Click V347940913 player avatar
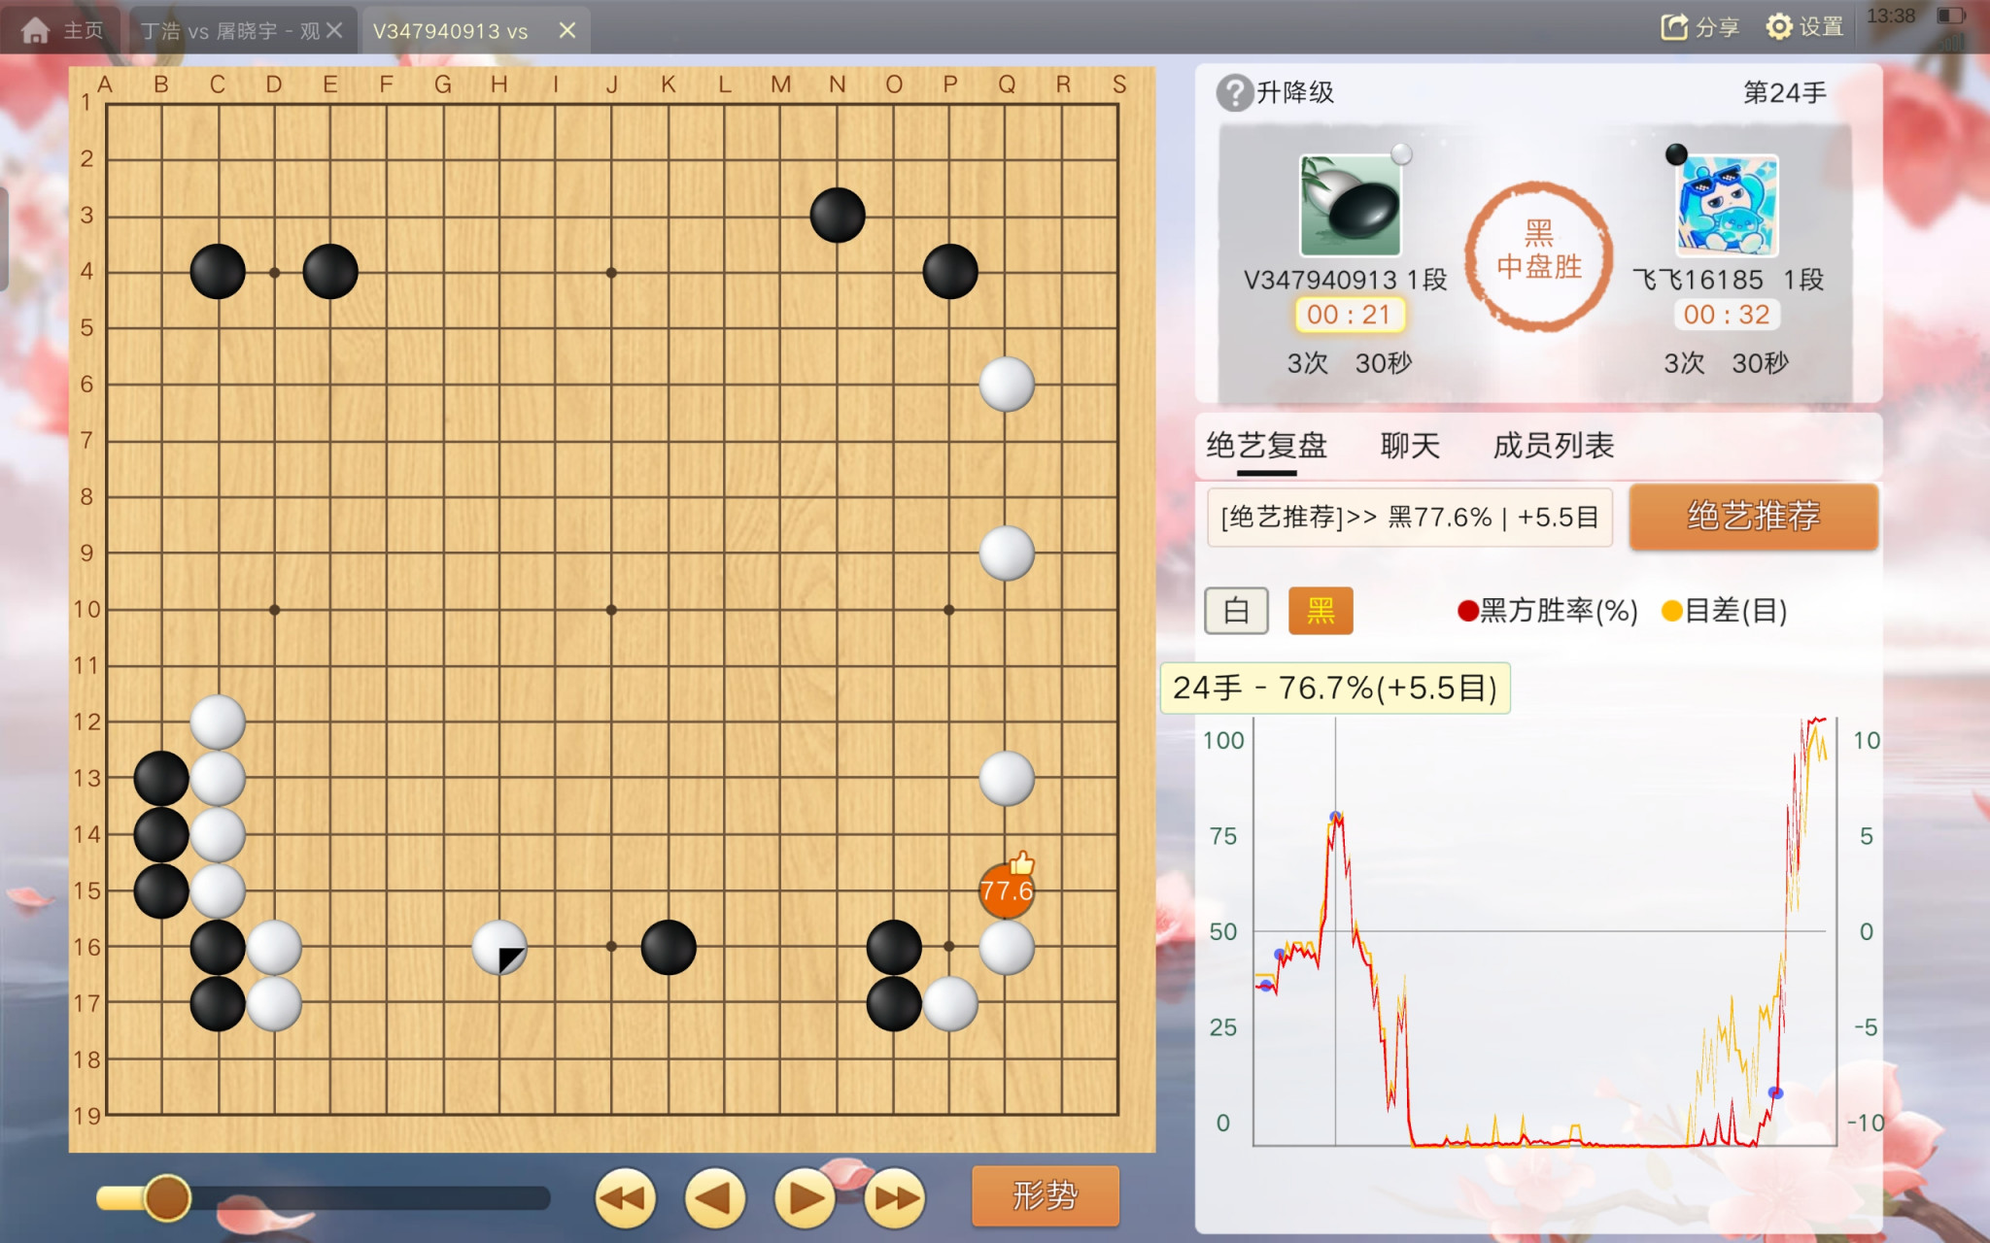 click(x=1350, y=205)
